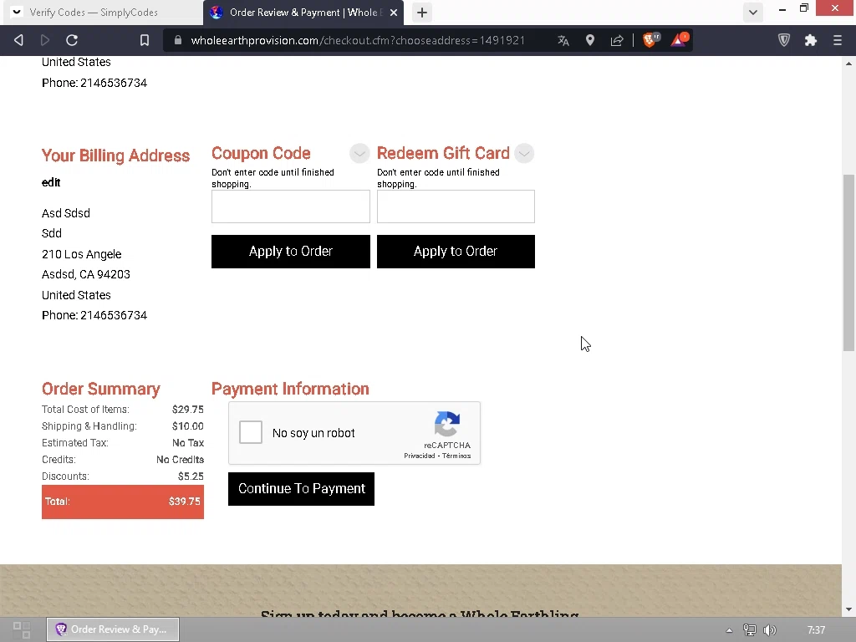The height and width of the screenshot is (642, 856).
Task: Click billing phone number text
Action: click(x=94, y=315)
